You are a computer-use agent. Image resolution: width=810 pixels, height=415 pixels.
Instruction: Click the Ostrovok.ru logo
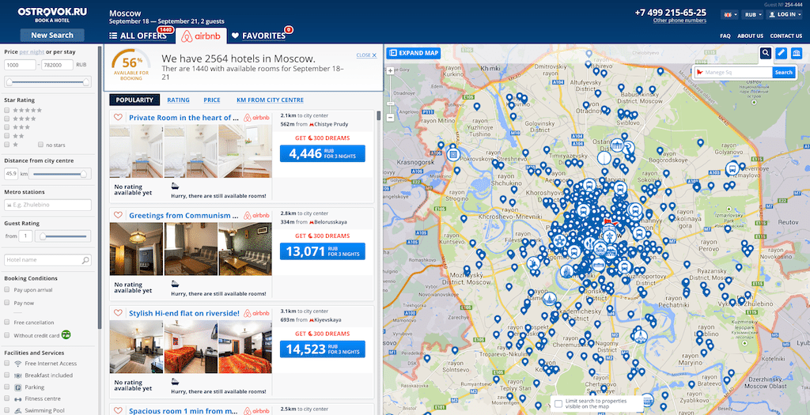click(52, 14)
